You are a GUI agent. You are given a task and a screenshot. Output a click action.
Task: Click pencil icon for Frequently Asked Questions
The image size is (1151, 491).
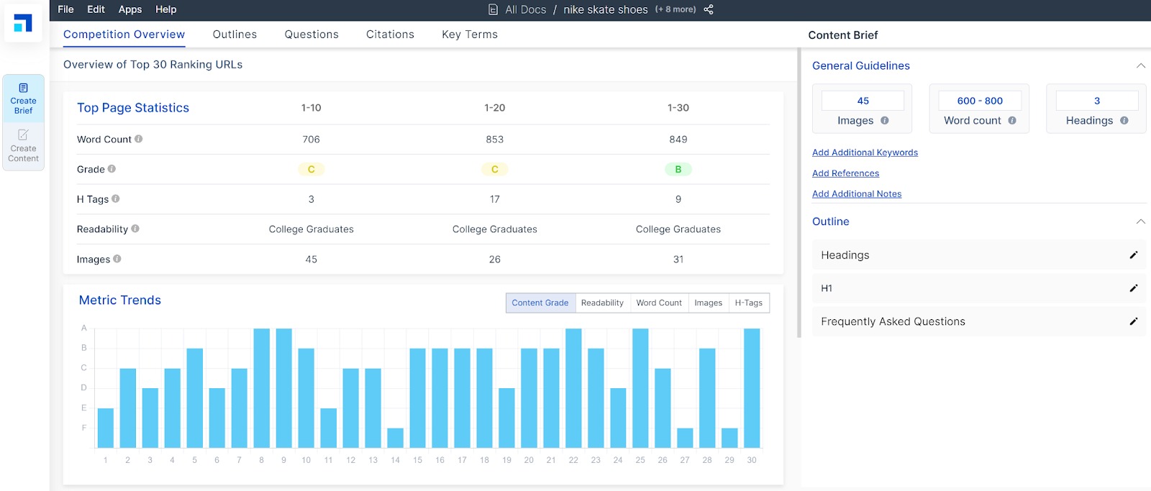[1133, 321]
